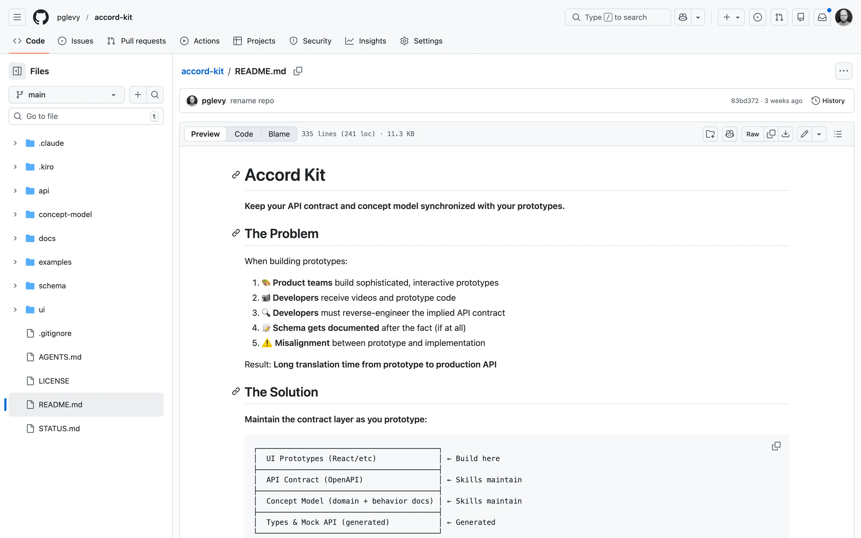Open the main branch dropdown
Viewport: 861px width, 538px height.
(66, 95)
